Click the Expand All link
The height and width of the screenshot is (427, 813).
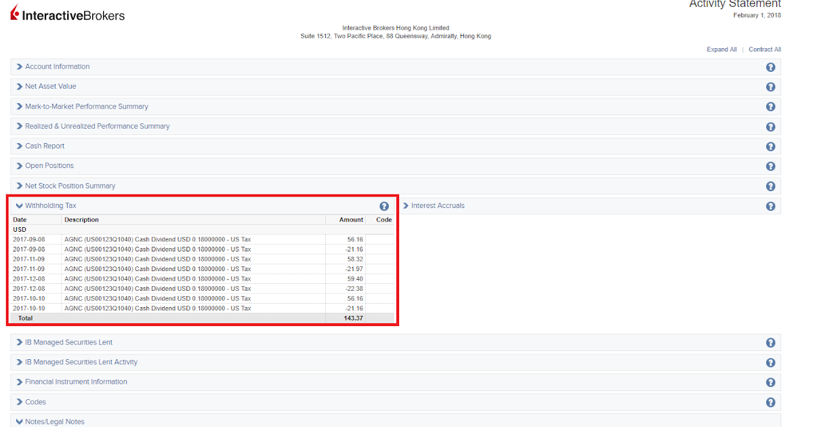722,49
